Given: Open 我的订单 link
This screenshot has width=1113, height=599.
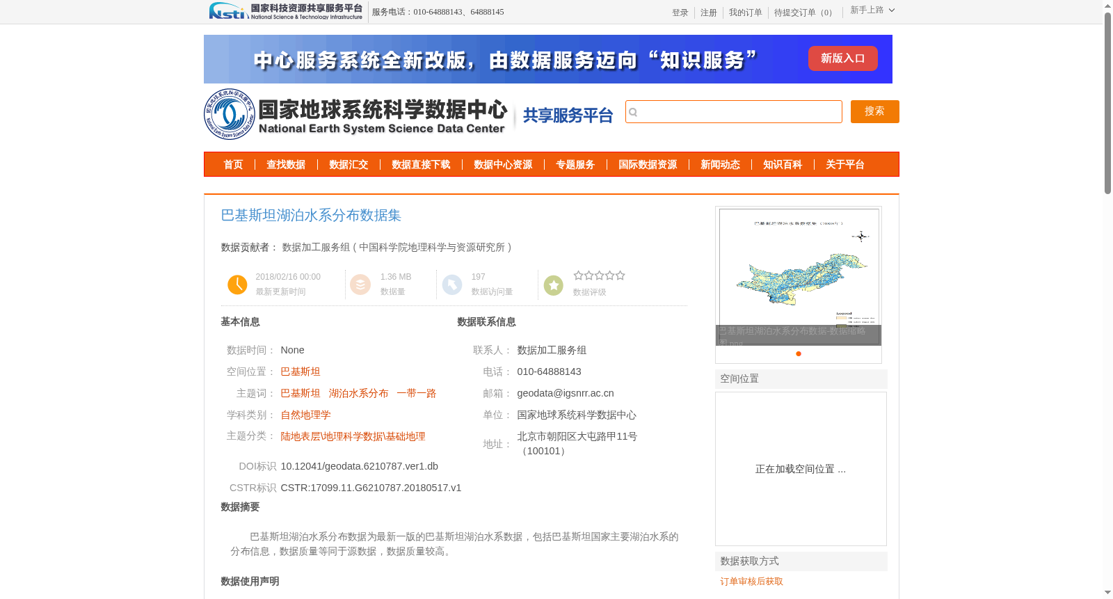Looking at the screenshot, I should [x=745, y=13].
